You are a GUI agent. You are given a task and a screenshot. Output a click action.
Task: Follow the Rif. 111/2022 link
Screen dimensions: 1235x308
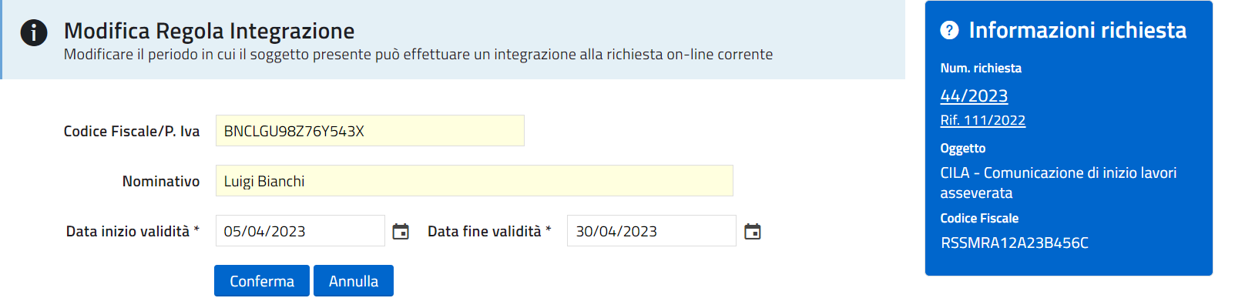[982, 120]
